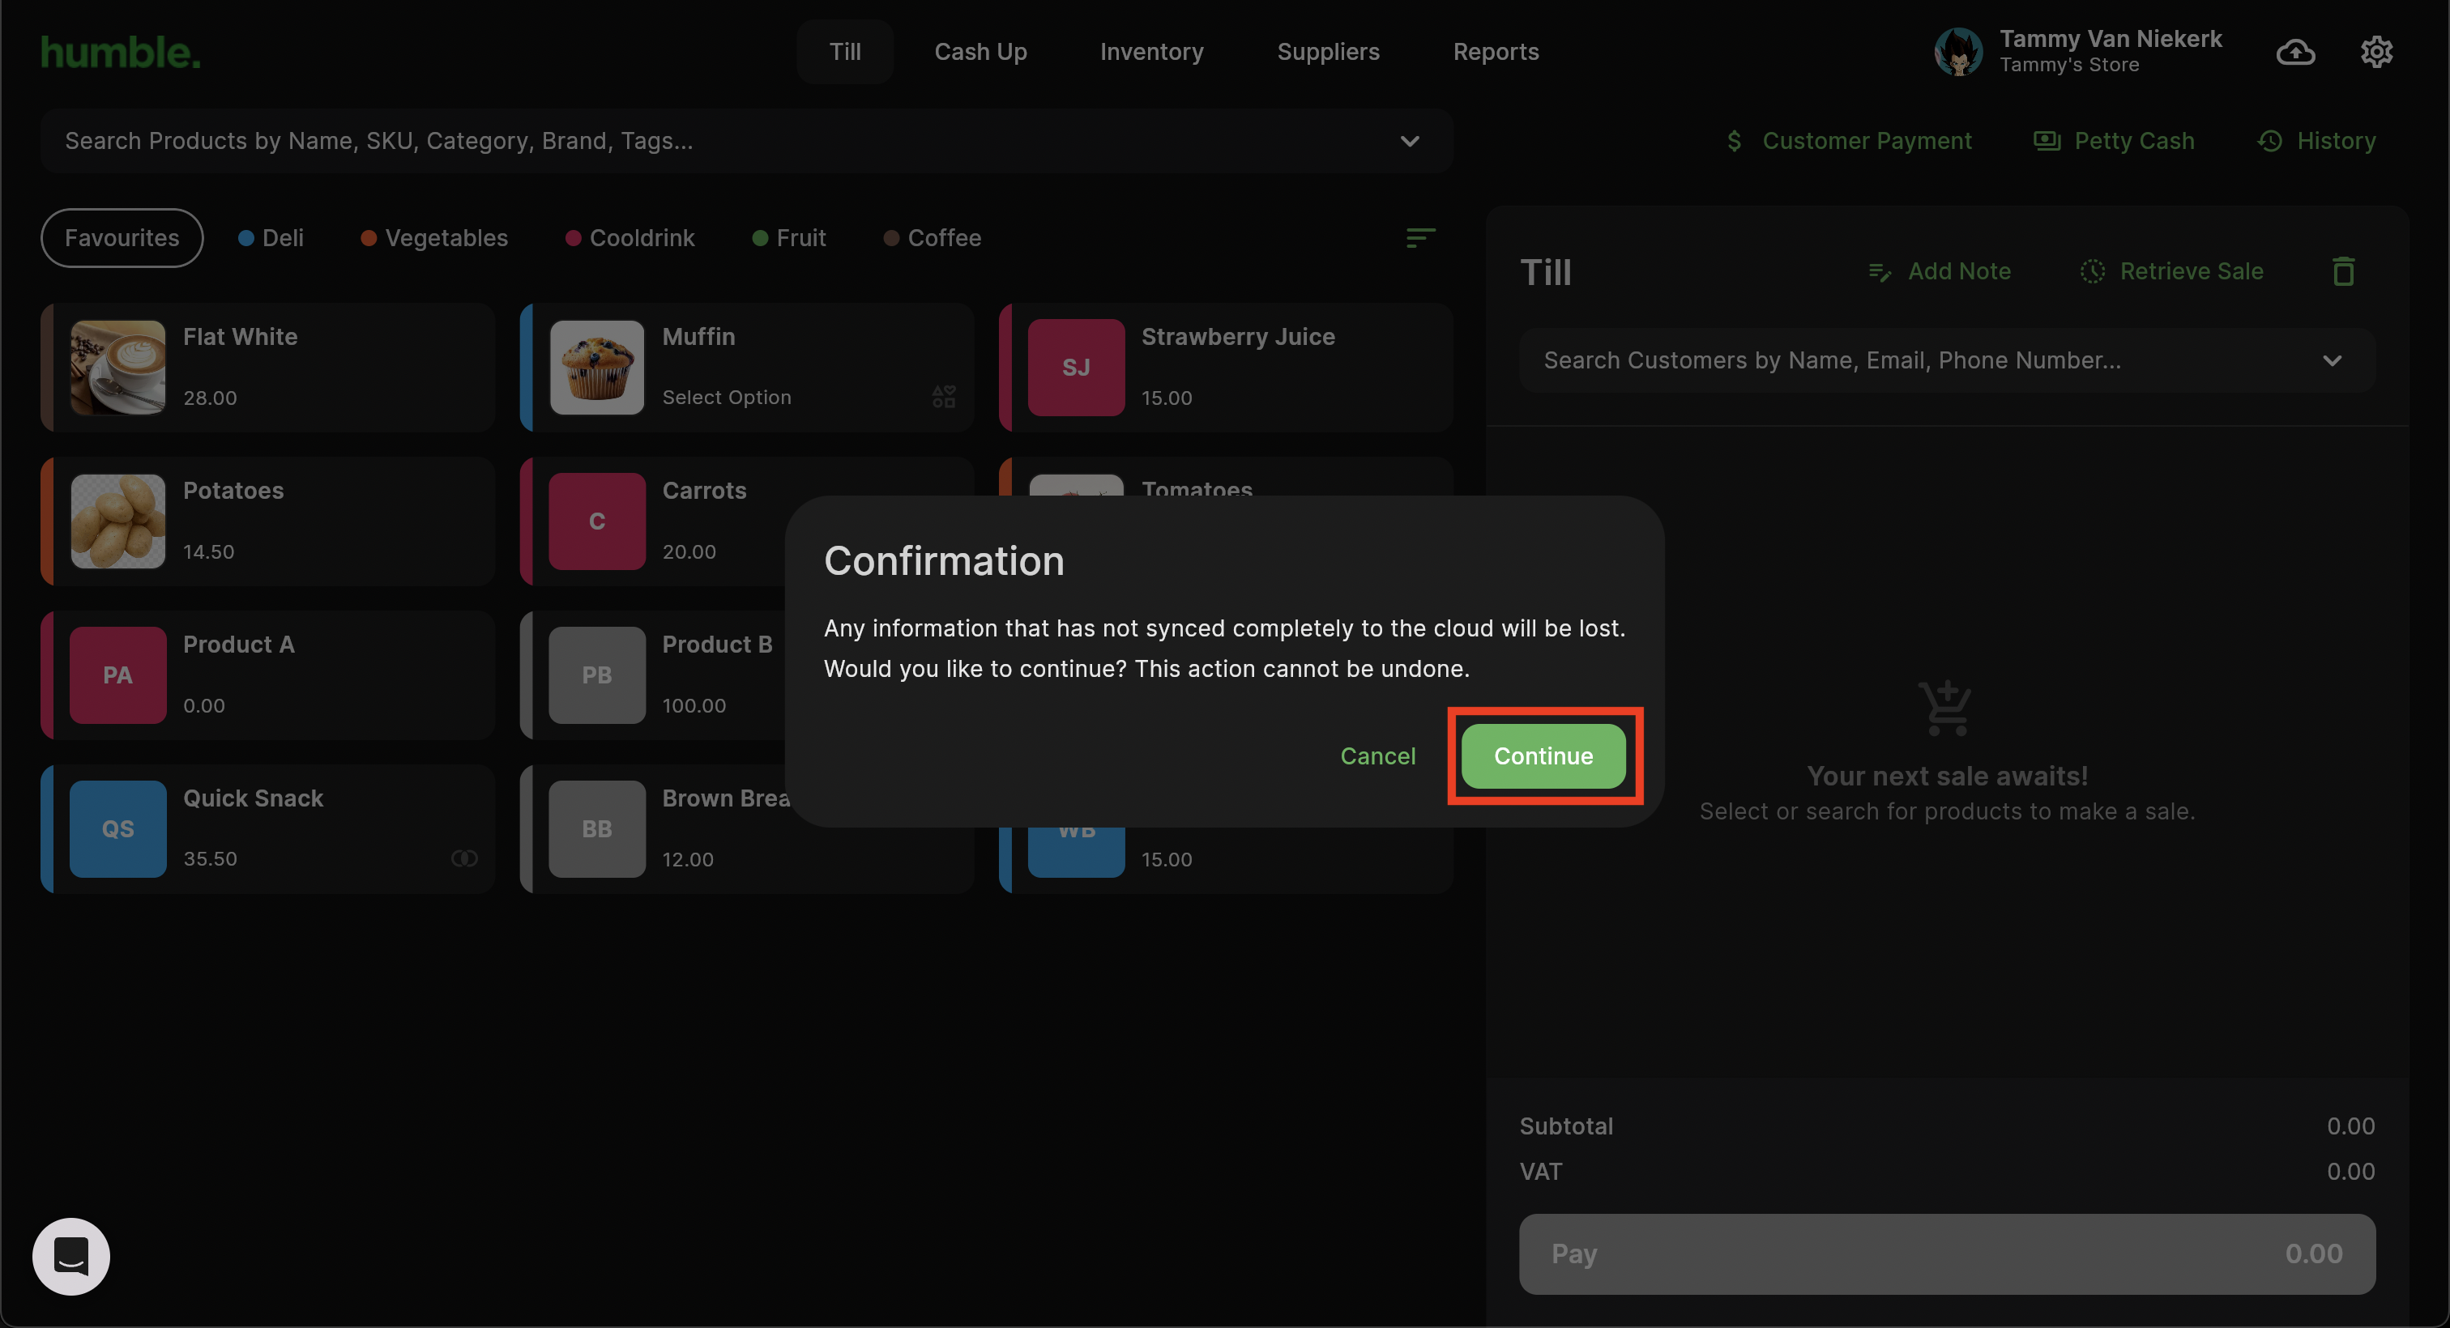Click the Potatoes product thumbnail
2450x1328 pixels.
pos(118,521)
